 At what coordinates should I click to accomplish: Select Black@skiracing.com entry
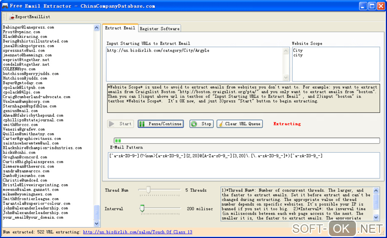click(x=25, y=37)
